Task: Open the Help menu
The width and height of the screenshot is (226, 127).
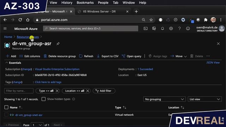Action: [x=143, y=2]
